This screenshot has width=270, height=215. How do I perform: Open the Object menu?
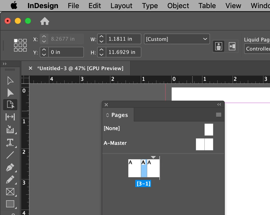coord(178,6)
